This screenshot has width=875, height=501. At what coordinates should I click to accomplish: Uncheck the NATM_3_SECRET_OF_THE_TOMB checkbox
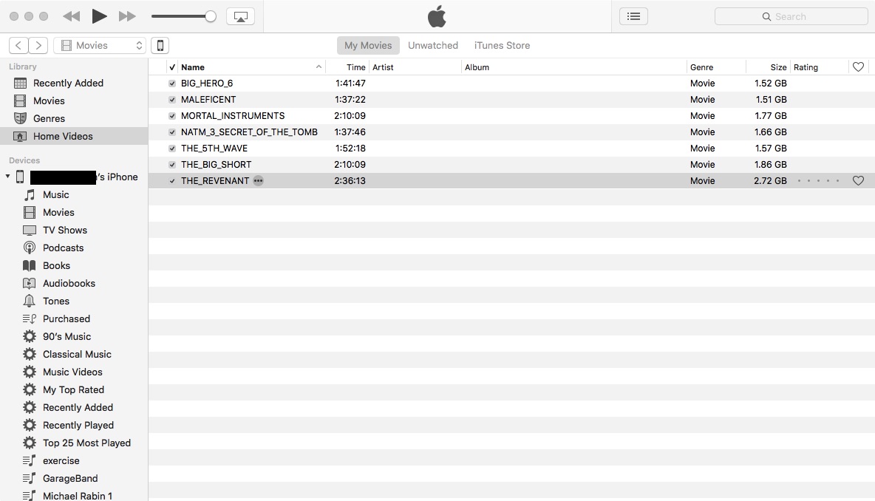[172, 132]
